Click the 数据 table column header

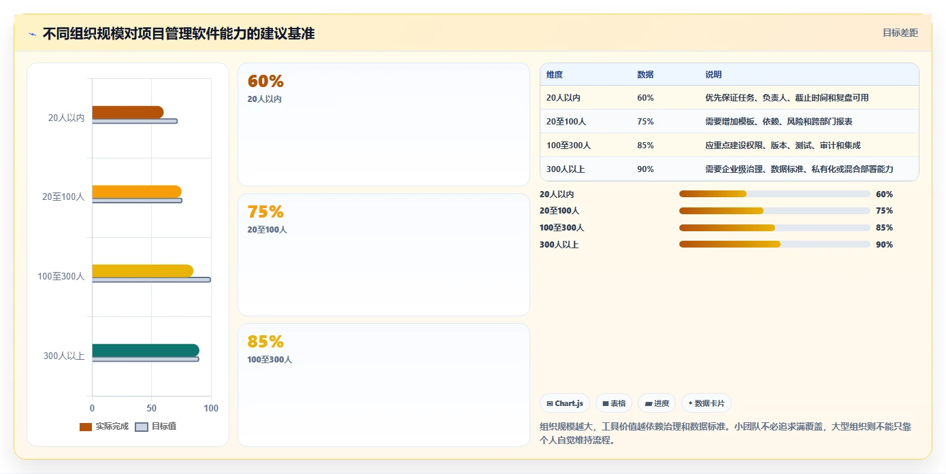tap(645, 74)
